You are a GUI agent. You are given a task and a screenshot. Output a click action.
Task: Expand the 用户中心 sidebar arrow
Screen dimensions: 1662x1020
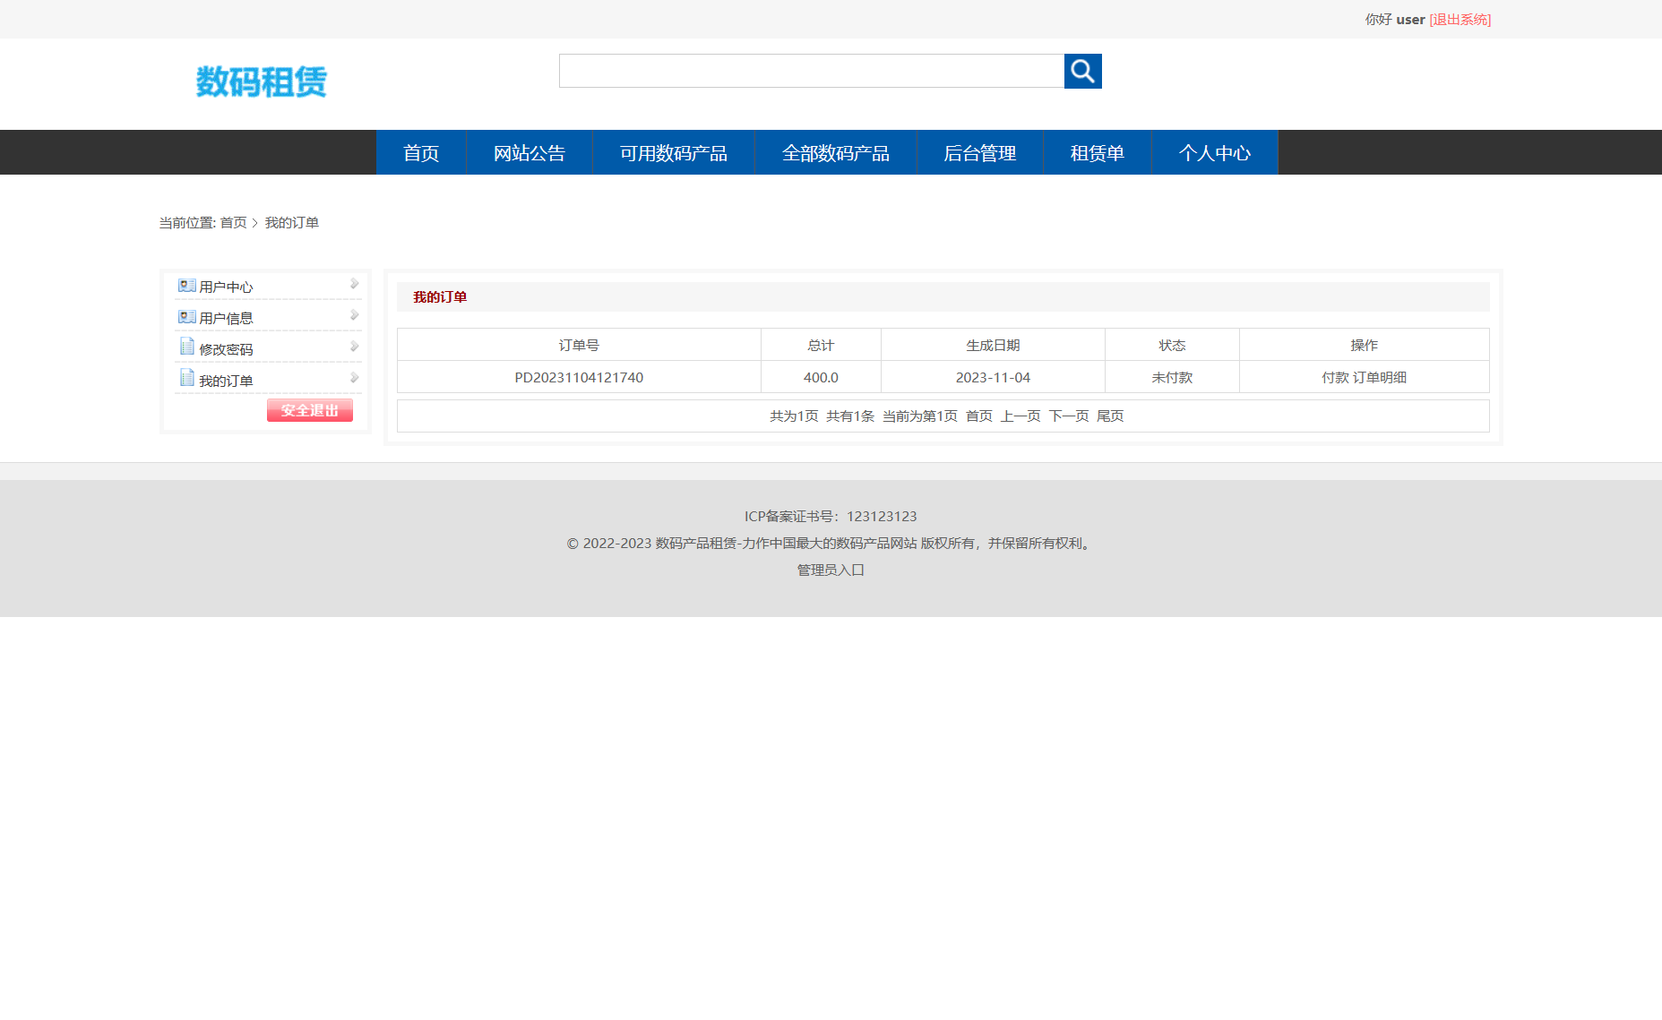355,283
